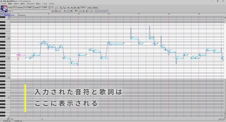Click the singer avatar image
The image size is (226, 122).
tap(4, 9)
